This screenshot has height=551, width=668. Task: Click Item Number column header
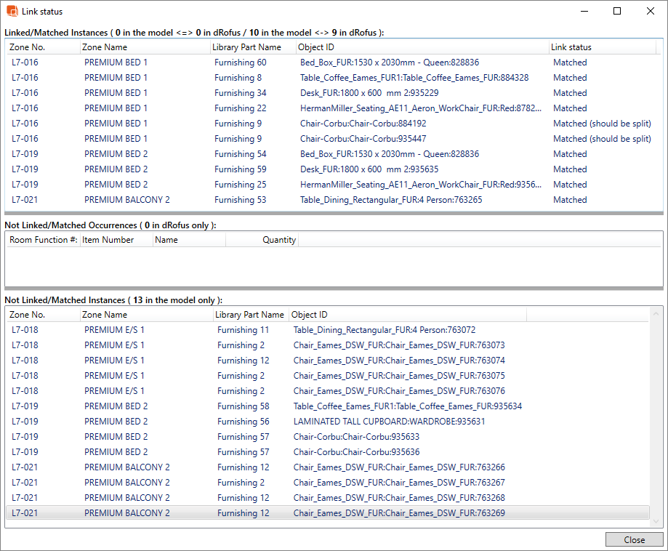[x=108, y=240]
